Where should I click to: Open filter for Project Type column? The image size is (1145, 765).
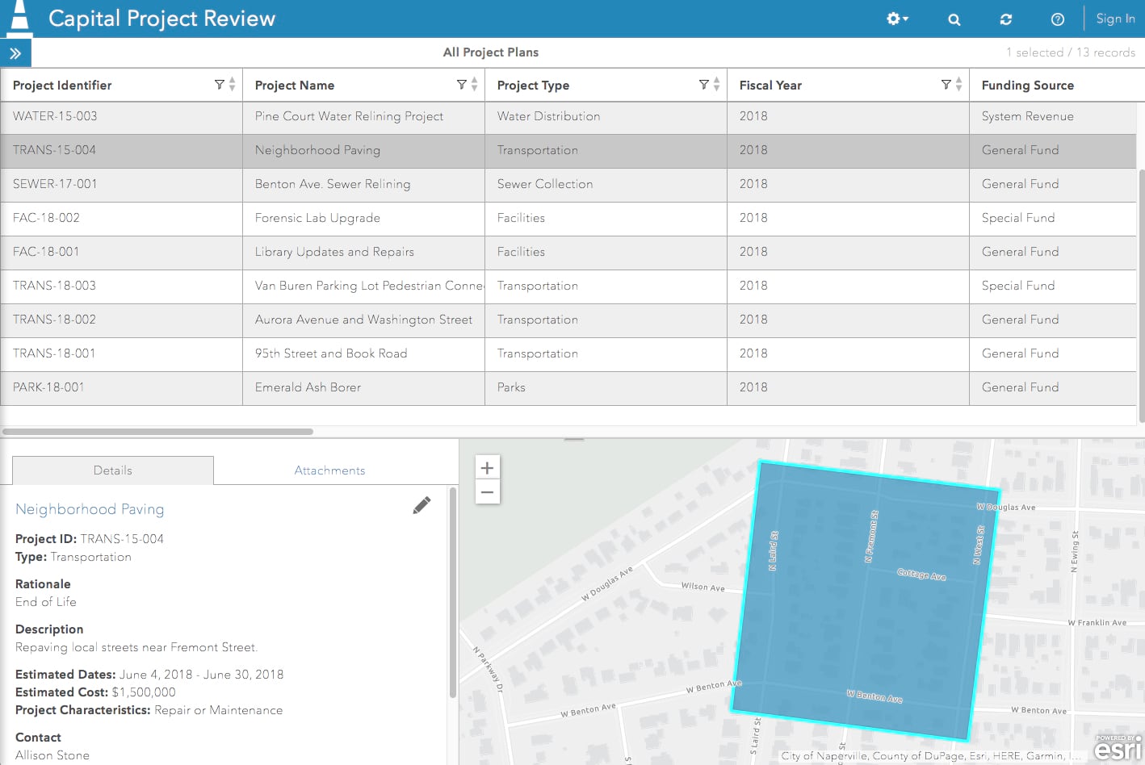click(x=703, y=85)
